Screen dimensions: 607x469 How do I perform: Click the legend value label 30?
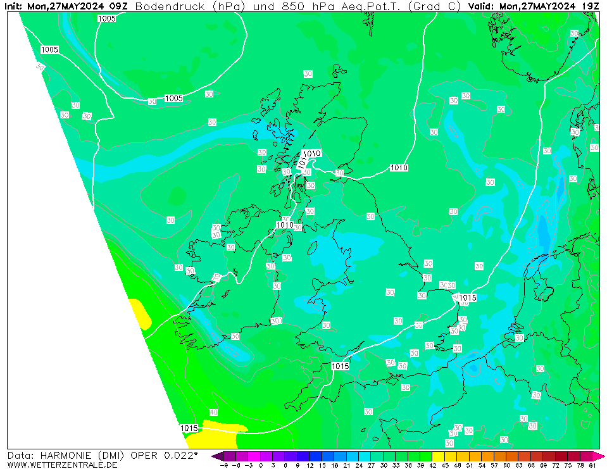pyautogui.click(x=383, y=465)
